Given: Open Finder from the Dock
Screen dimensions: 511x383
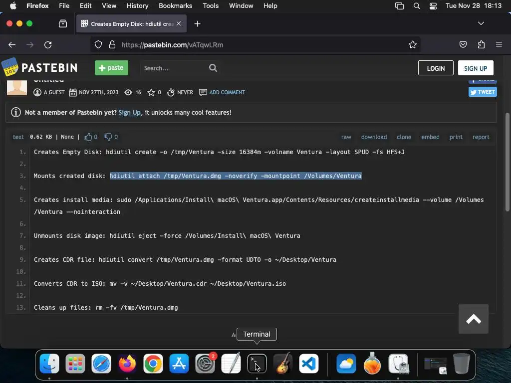Looking at the screenshot, I should point(49,364).
